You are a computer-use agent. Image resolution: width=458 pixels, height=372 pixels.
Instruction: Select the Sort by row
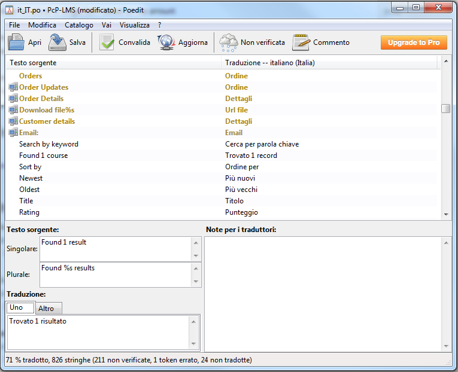click(x=223, y=167)
